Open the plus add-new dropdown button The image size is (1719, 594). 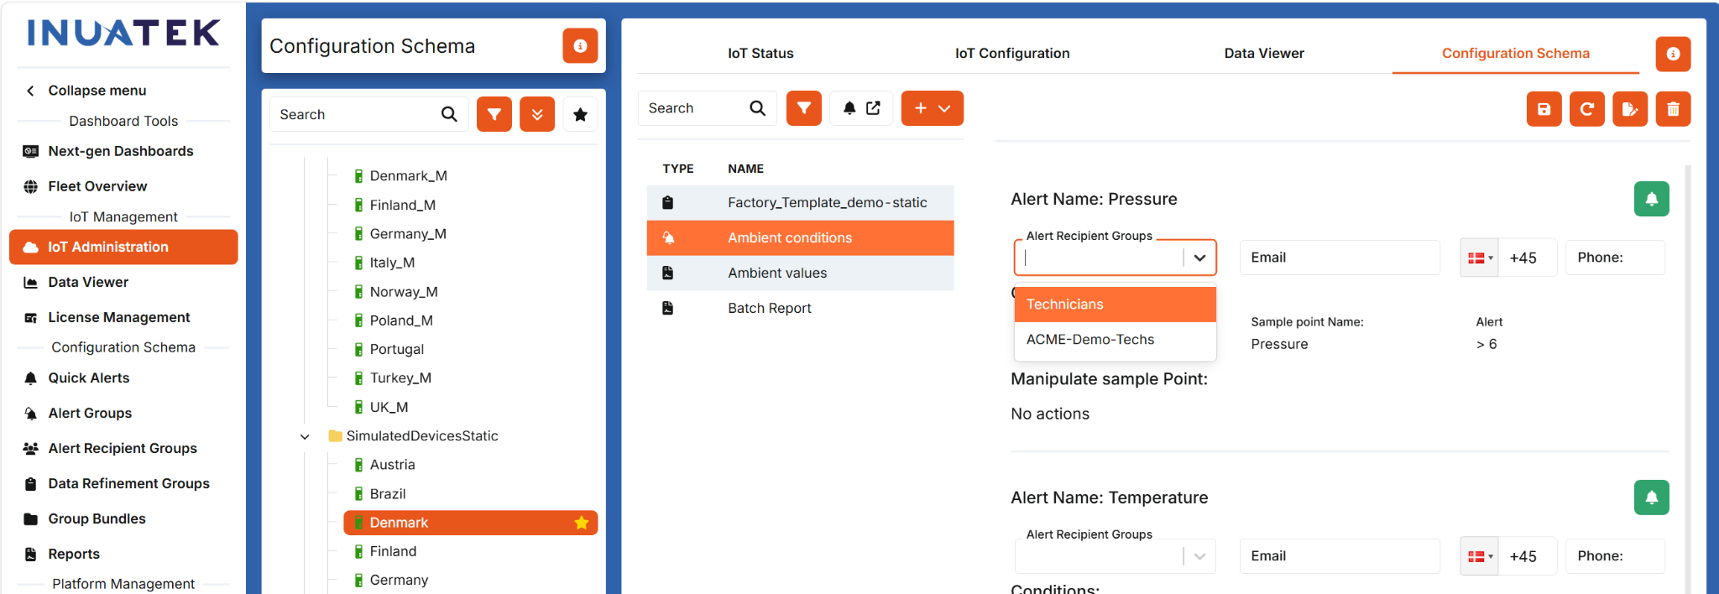(933, 108)
